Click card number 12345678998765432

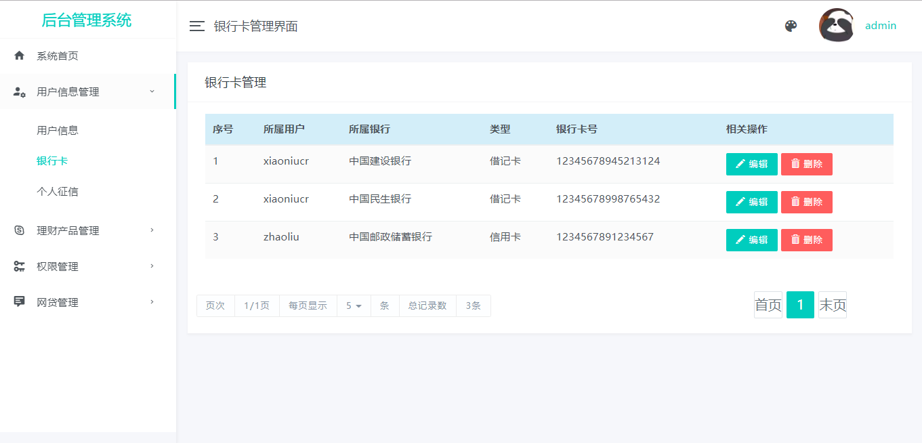(608, 199)
